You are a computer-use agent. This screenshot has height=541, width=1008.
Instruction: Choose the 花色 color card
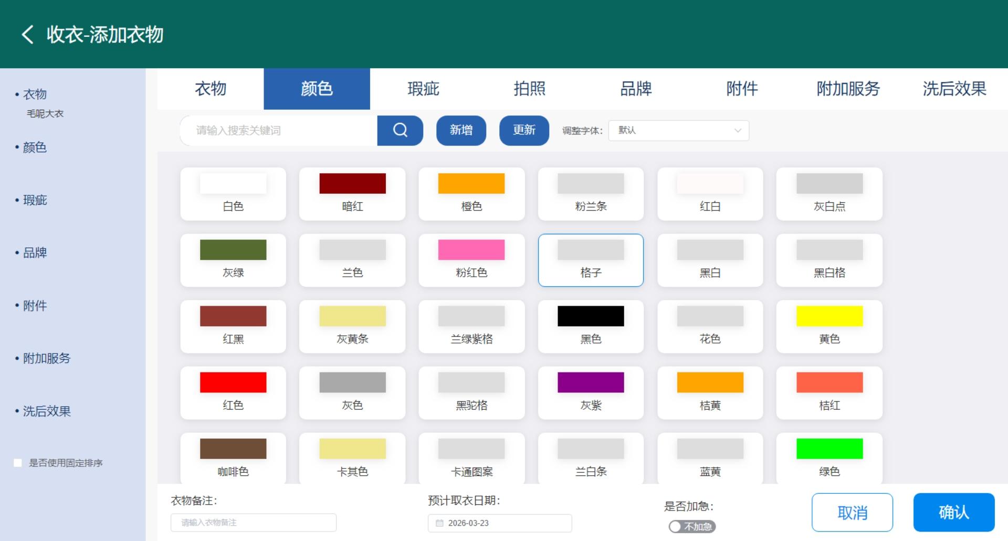[x=710, y=326]
